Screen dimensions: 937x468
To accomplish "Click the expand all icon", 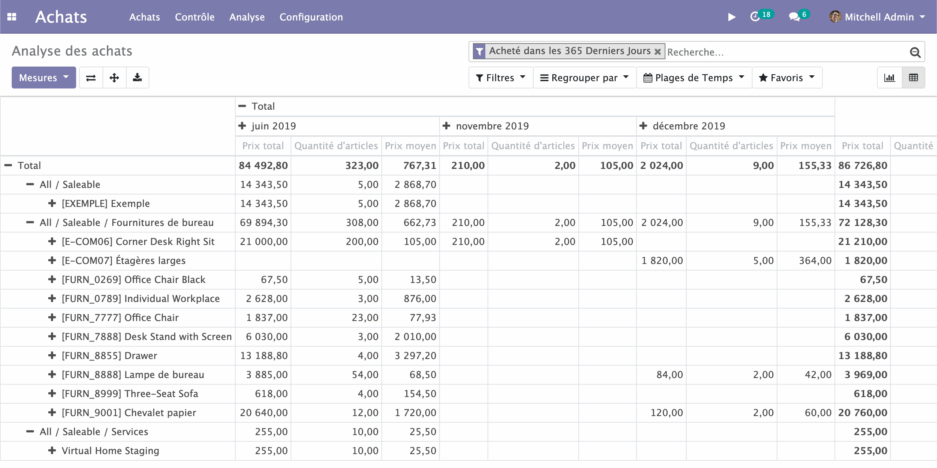I will coord(114,78).
